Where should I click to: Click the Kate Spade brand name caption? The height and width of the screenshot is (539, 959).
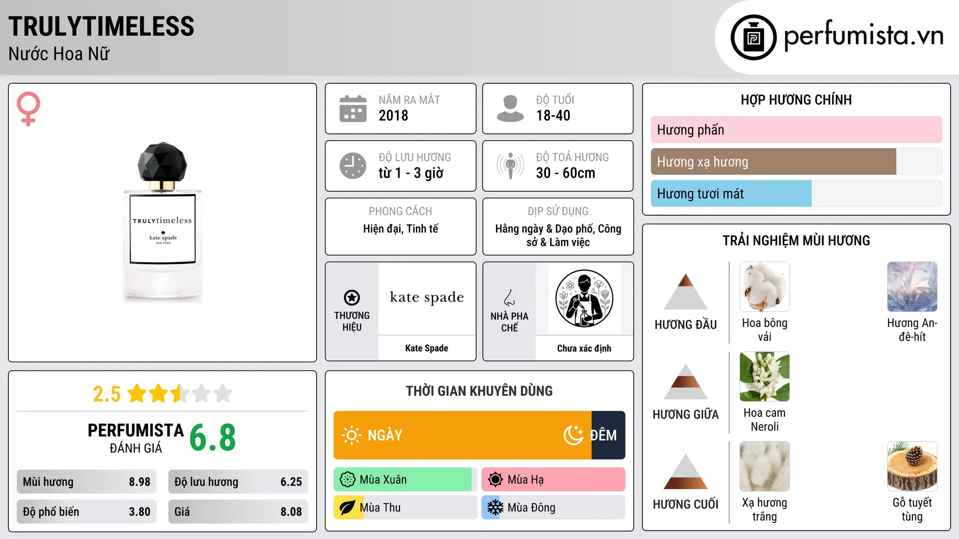click(x=427, y=348)
